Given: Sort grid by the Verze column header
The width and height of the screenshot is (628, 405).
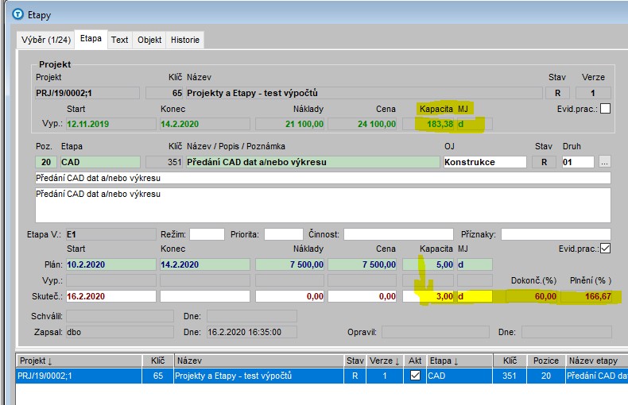Looking at the screenshot, I should [x=385, y=361].
